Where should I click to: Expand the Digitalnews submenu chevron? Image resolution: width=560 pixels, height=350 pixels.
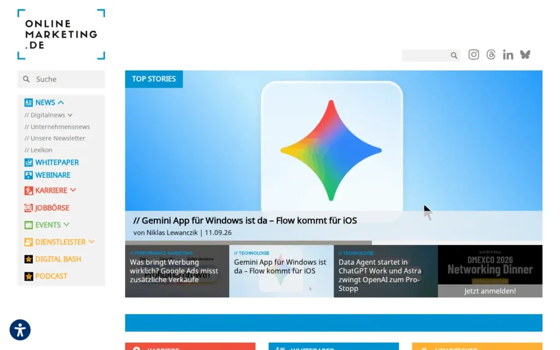point(70,115)
